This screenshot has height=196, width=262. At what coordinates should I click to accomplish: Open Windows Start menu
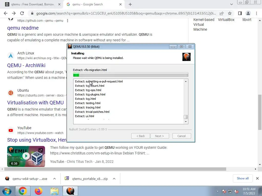(7, 191)
